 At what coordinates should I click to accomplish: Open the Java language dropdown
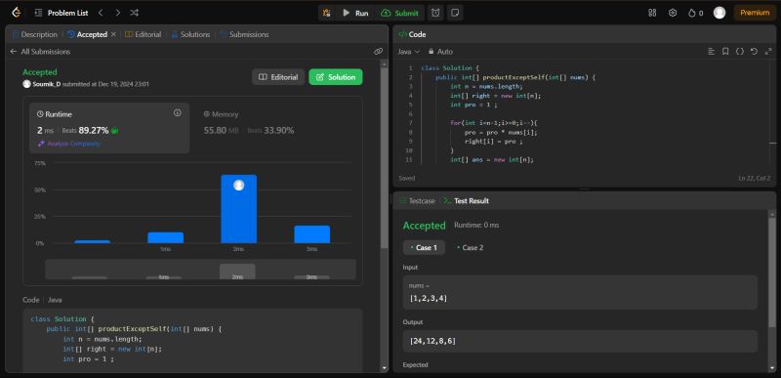(x=409, y=52)
